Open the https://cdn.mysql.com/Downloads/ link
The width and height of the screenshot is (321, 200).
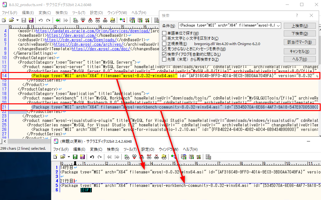coord(81,40)
